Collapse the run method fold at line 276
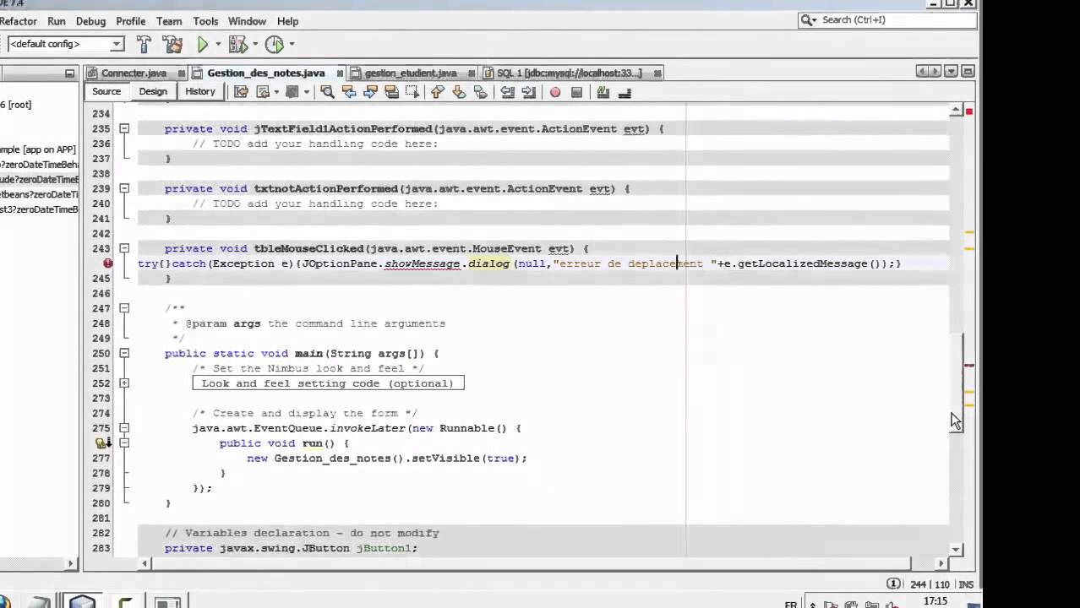Image resolution: width=1080 pixels, height=608 pixels. 124,443
